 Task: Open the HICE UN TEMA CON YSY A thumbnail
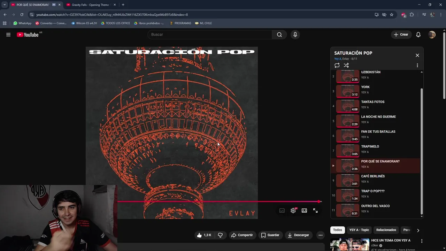(350, 244)
